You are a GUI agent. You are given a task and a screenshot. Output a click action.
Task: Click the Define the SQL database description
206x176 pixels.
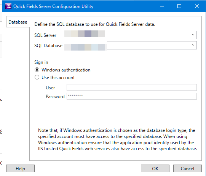(x=94, y=24)
